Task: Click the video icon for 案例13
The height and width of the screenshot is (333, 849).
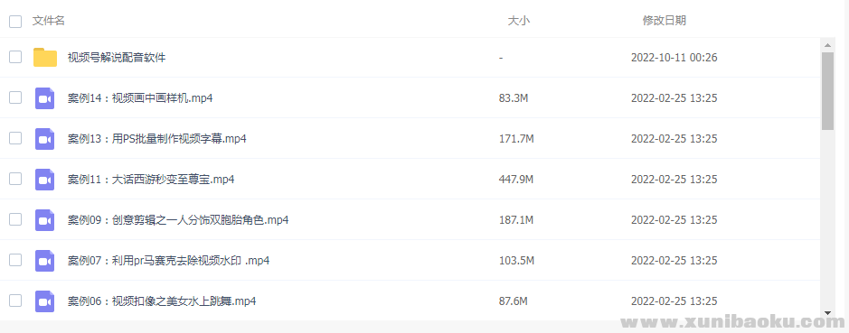Action: click(x=45, y=139)
